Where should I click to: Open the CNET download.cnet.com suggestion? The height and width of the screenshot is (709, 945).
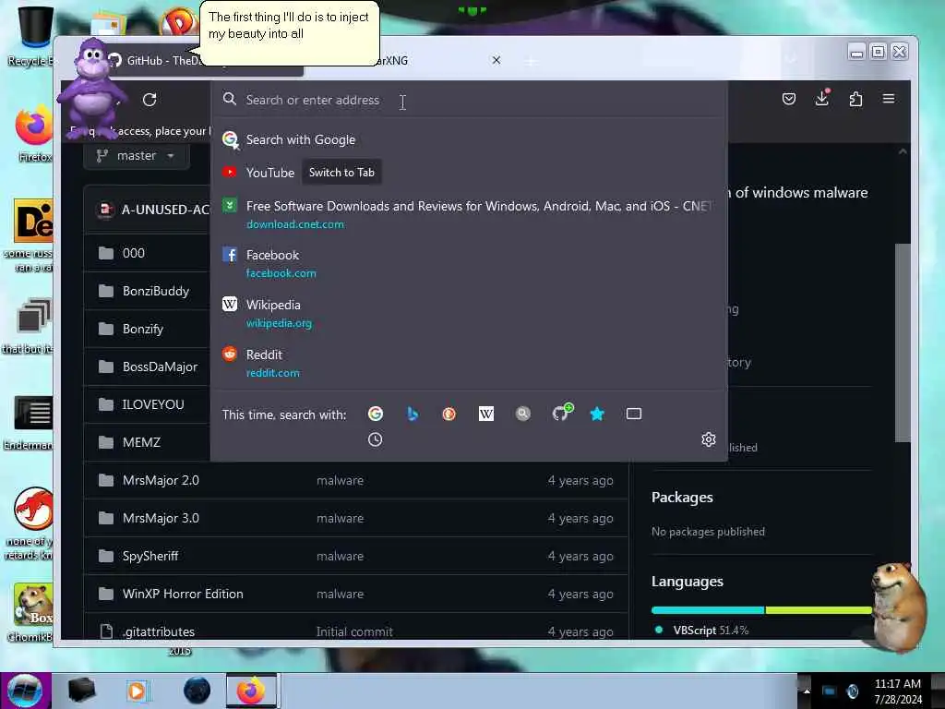click(470, 214)
